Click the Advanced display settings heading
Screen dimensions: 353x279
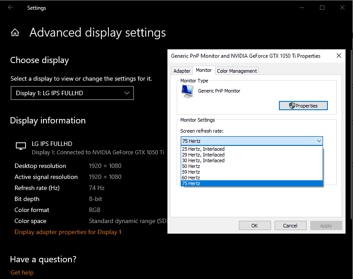pos(98,33)
